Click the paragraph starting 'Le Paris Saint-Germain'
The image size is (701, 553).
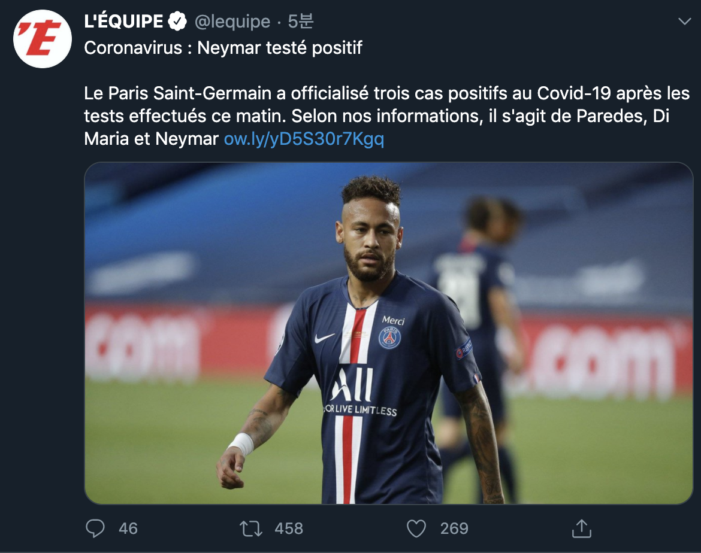pos(386,116)
